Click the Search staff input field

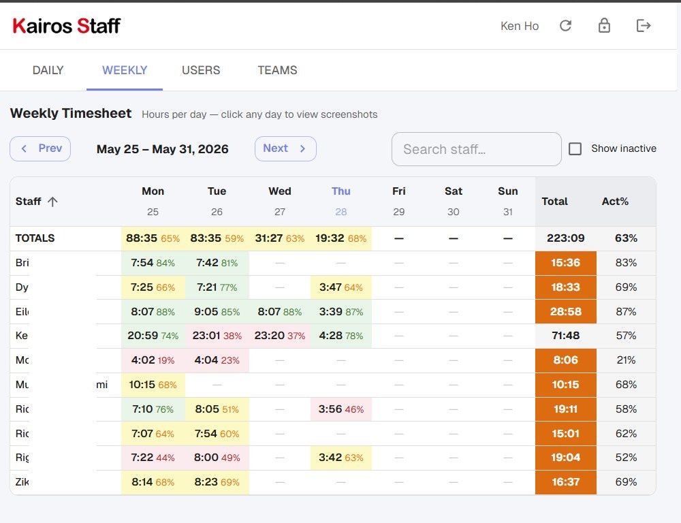click(477, 149)
